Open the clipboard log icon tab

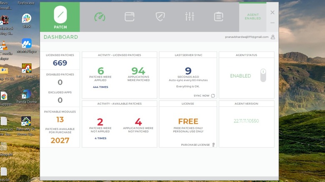coord(218,17)
